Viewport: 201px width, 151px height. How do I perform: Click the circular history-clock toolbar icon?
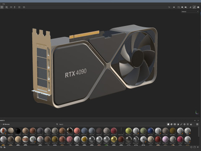click(24, 7)
